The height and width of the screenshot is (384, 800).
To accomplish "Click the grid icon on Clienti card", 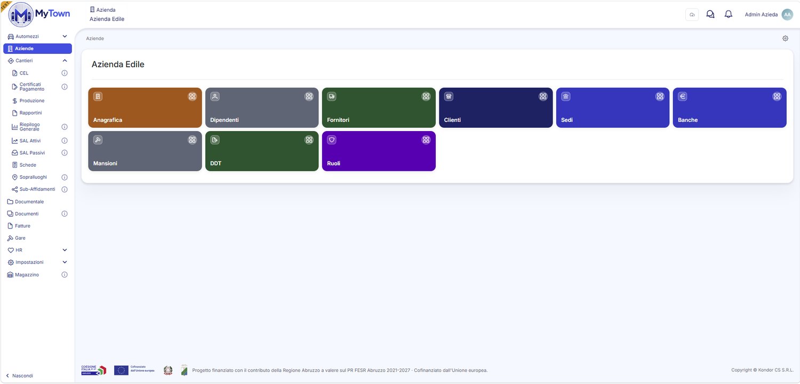I will (x=543, y=96).
